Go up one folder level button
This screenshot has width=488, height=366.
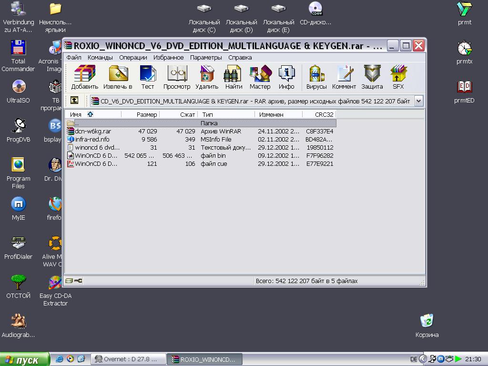tap(74, 101)
